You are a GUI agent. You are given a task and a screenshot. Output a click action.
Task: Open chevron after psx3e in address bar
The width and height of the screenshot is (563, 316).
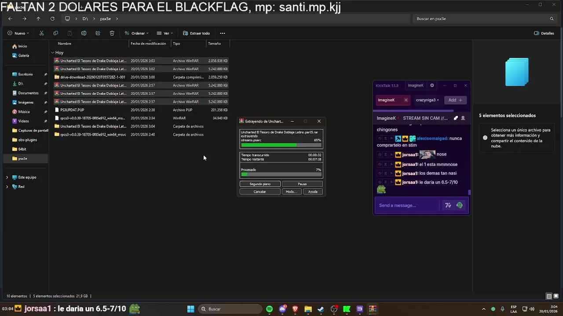(x=117, y=19)
